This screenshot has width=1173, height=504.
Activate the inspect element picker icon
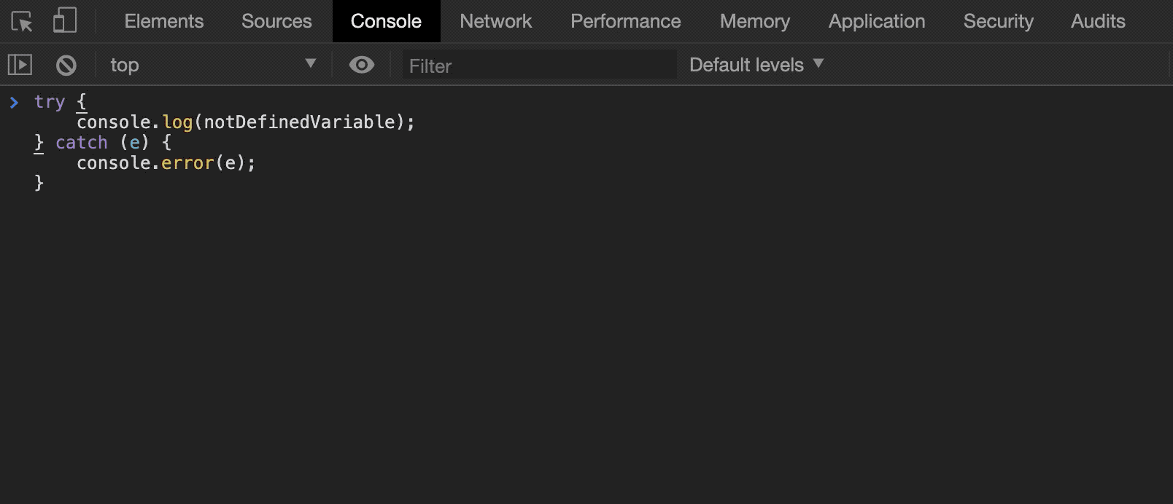click(22, 21)
